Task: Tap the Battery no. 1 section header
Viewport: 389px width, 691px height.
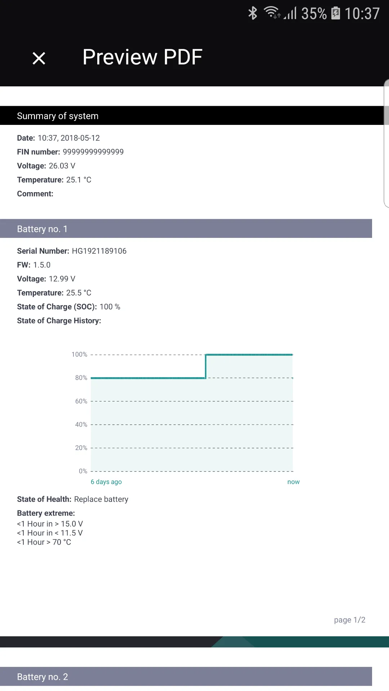Action: click(x=42, y=229)
